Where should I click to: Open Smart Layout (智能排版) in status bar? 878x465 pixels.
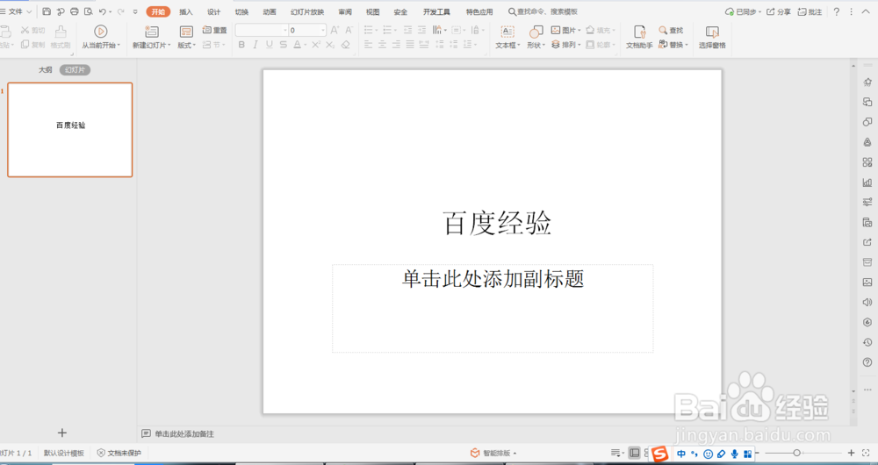coord(493,453)
